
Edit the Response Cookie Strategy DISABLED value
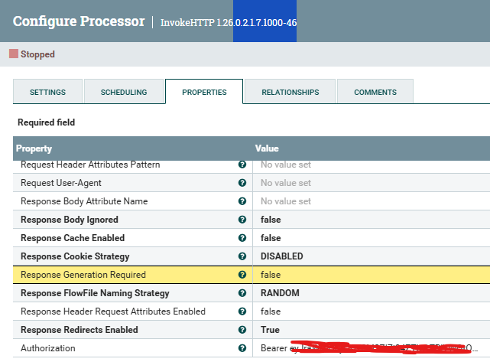[x=282, y=256]
